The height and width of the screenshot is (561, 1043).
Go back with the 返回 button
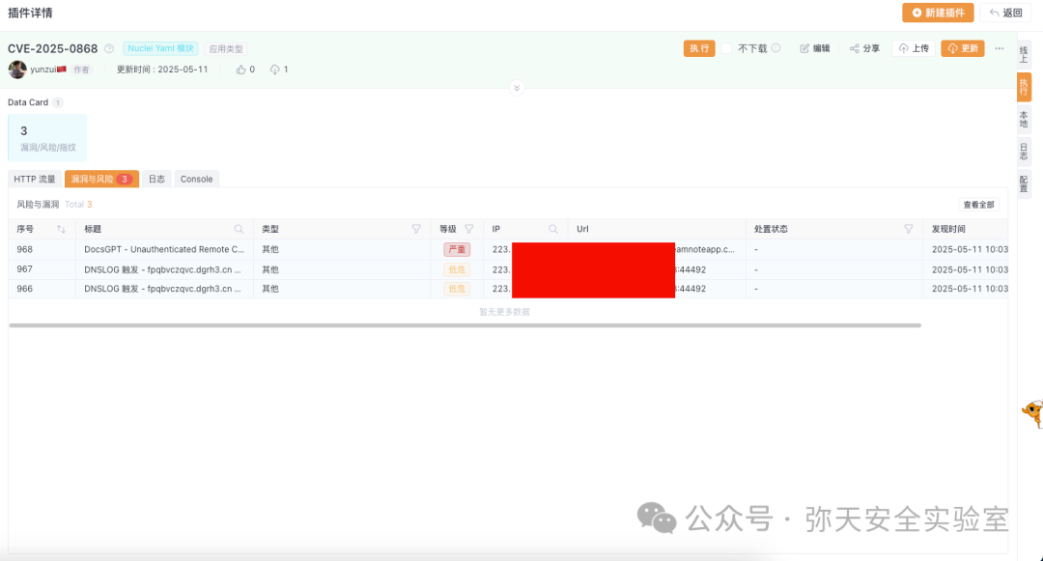(1005, 13)
